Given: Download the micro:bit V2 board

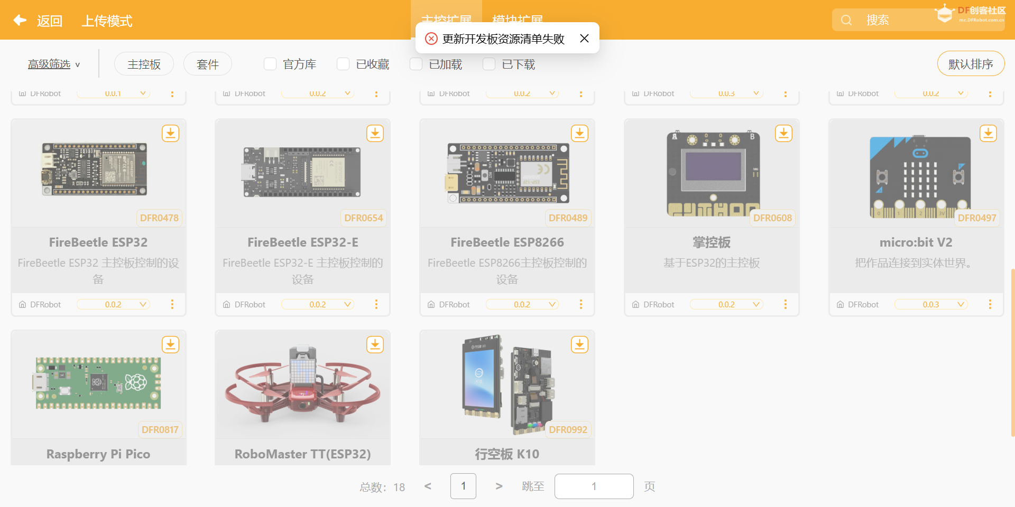Looking at the screenshot, I should pos(988,133).
